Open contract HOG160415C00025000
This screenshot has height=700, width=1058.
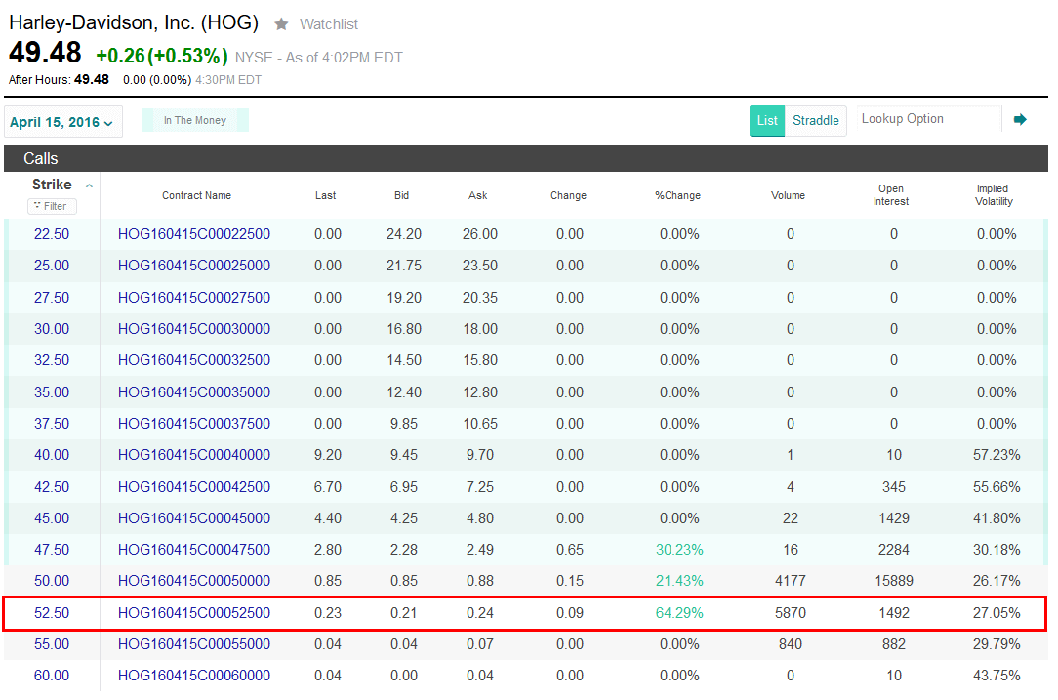click(194, 266)
